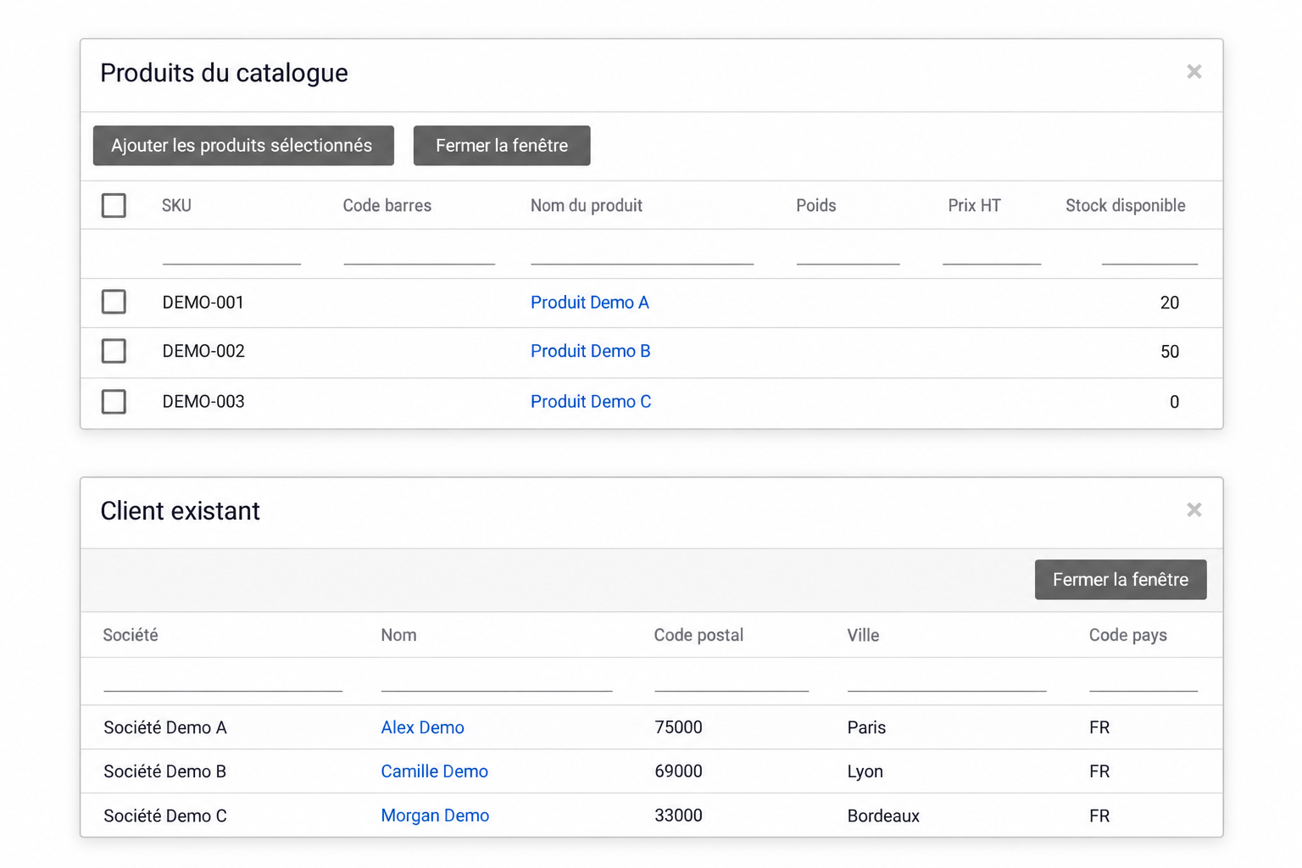Viewport: 1302px width, 868px height.
Task: Click the Société Demo A cell
Action: click(x=165, y=727)
